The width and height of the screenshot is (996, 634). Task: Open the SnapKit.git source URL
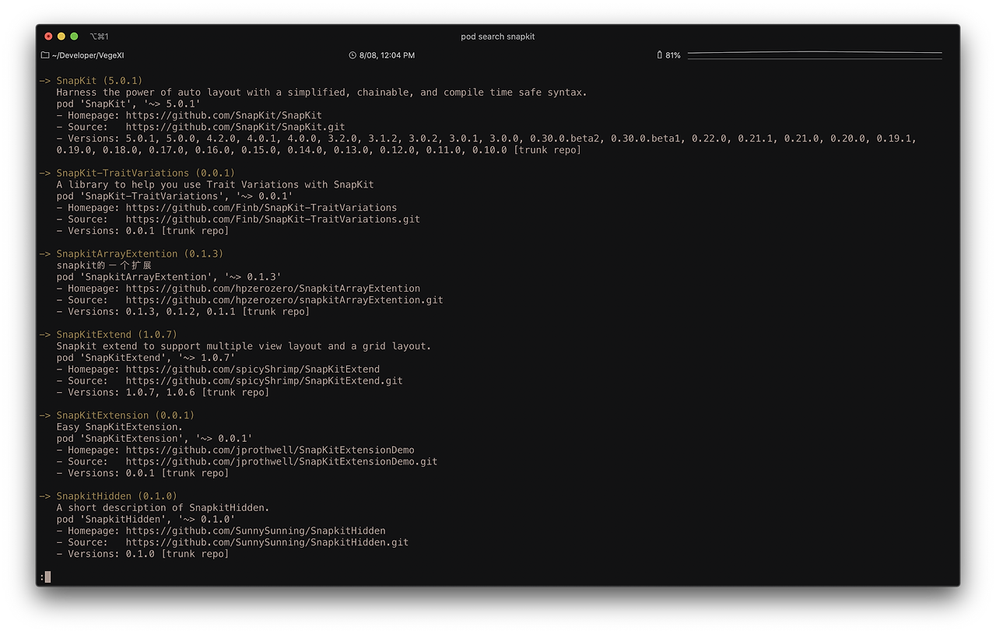click(x=235, y=127)
